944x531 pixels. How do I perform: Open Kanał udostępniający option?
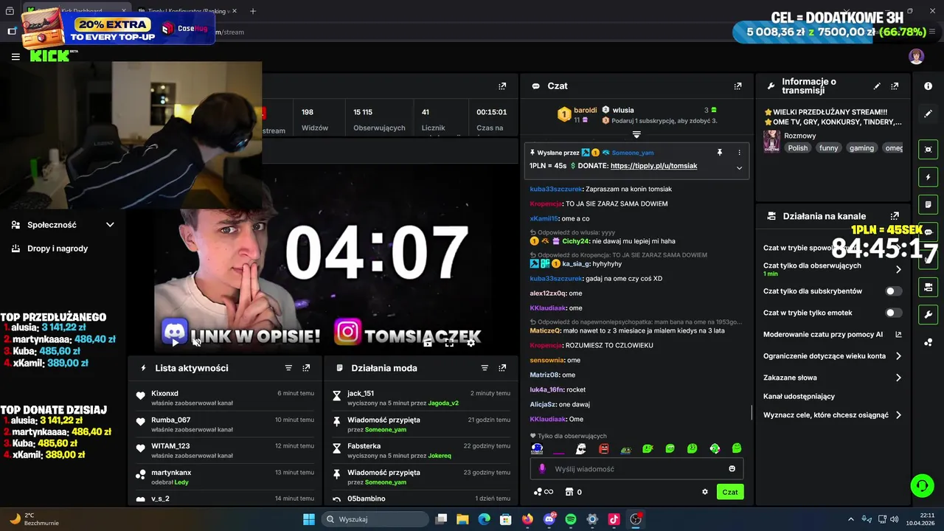click(x=799, y=397)
